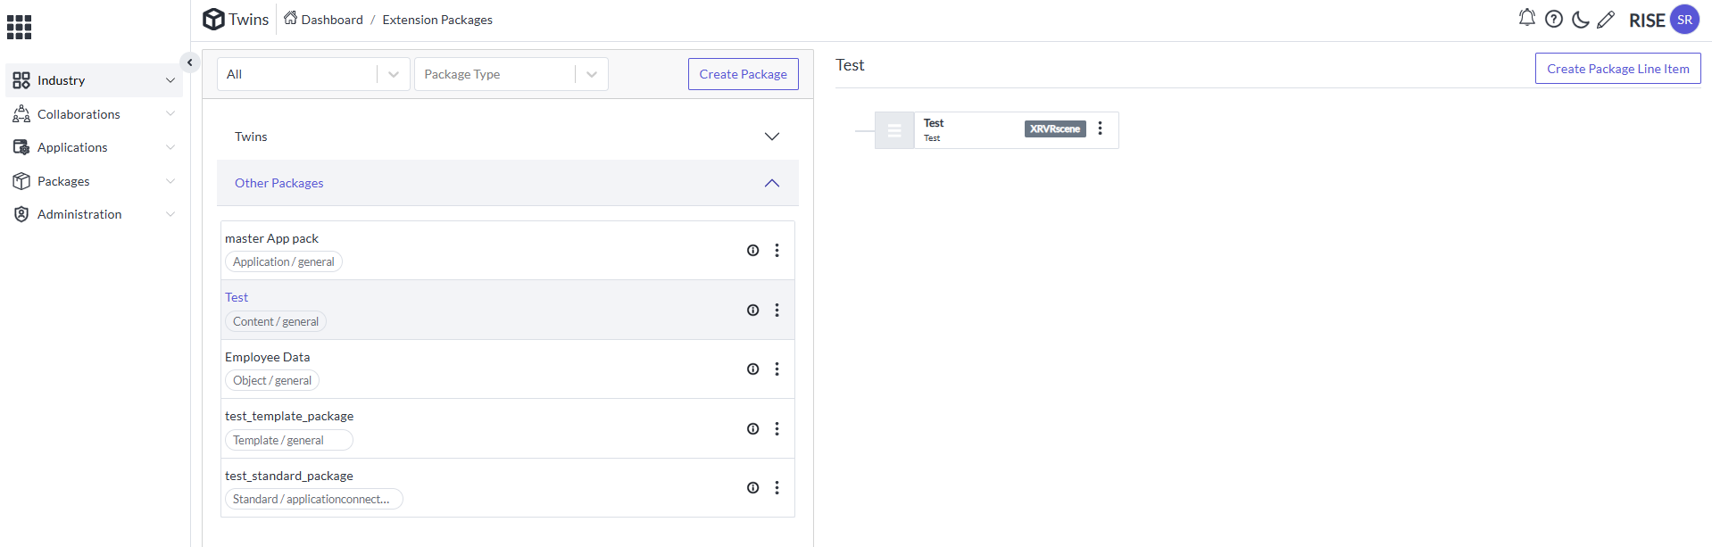Click the XRVRscene tag badge
Screen dimensions: 1712x547
coord(1055,128)
